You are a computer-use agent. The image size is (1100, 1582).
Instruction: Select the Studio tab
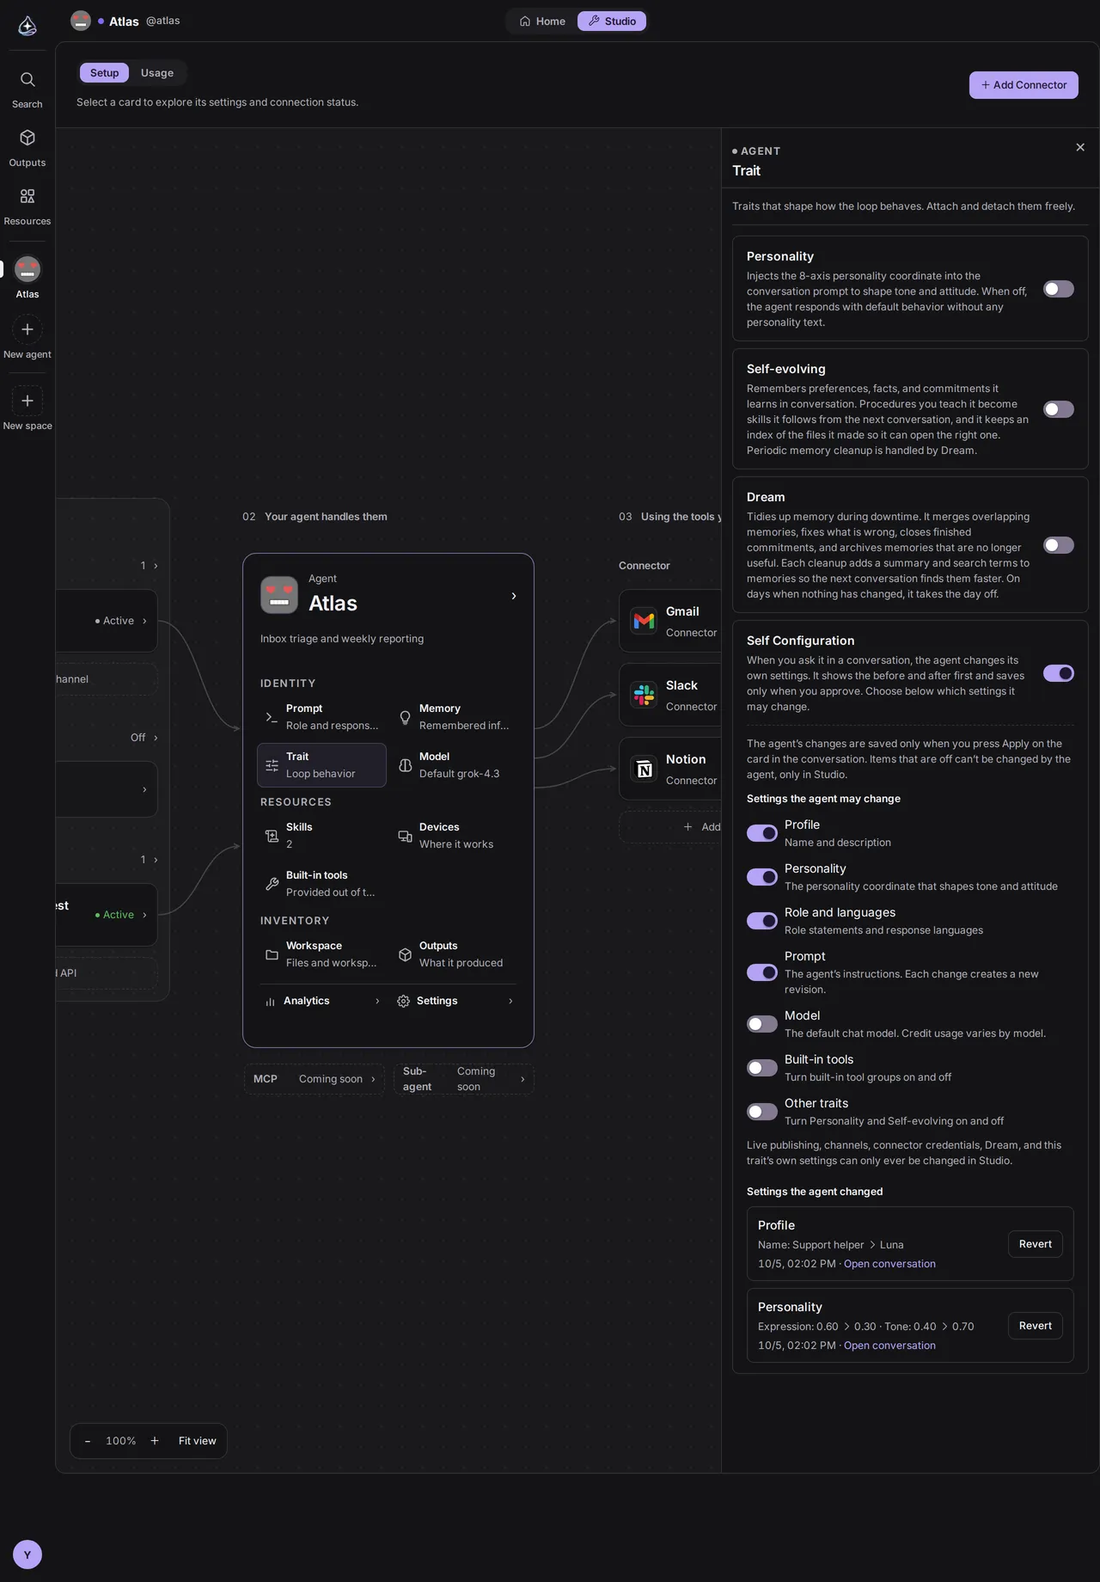point(612,21)
